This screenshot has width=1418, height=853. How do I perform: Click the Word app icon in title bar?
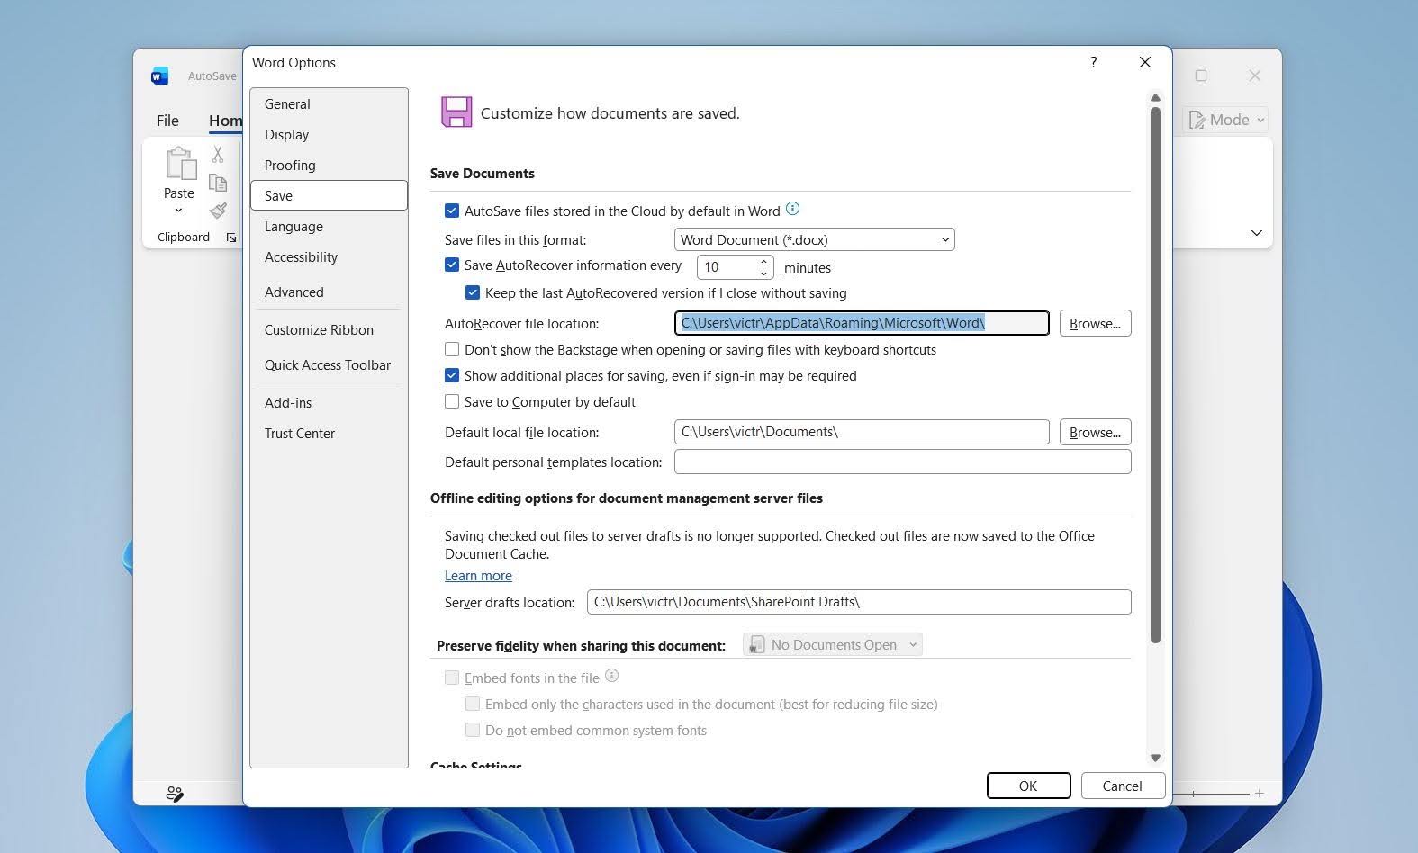click(159, 76)
